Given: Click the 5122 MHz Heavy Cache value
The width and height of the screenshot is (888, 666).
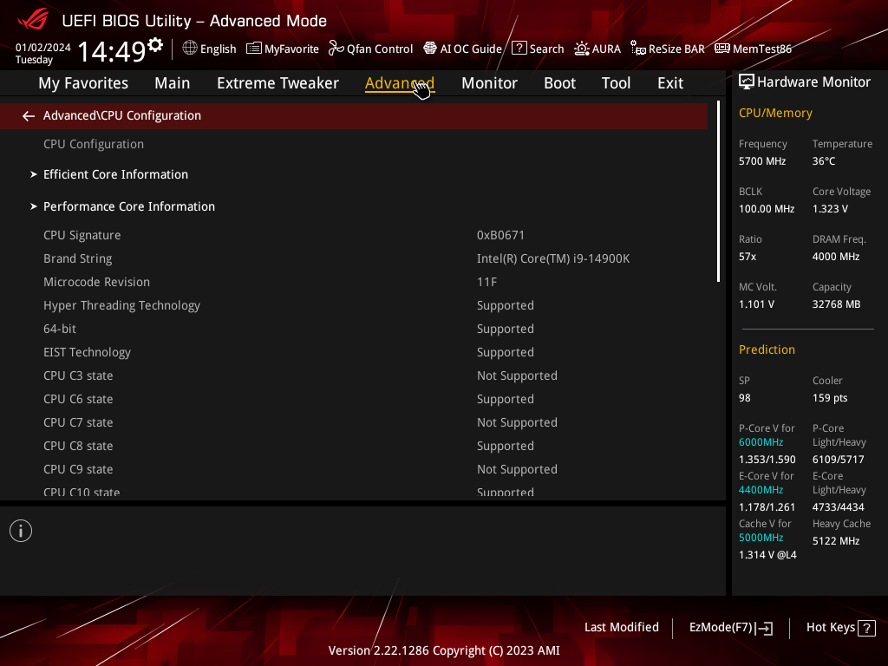Looking at the screenshot, I should [x=836, y=541].
